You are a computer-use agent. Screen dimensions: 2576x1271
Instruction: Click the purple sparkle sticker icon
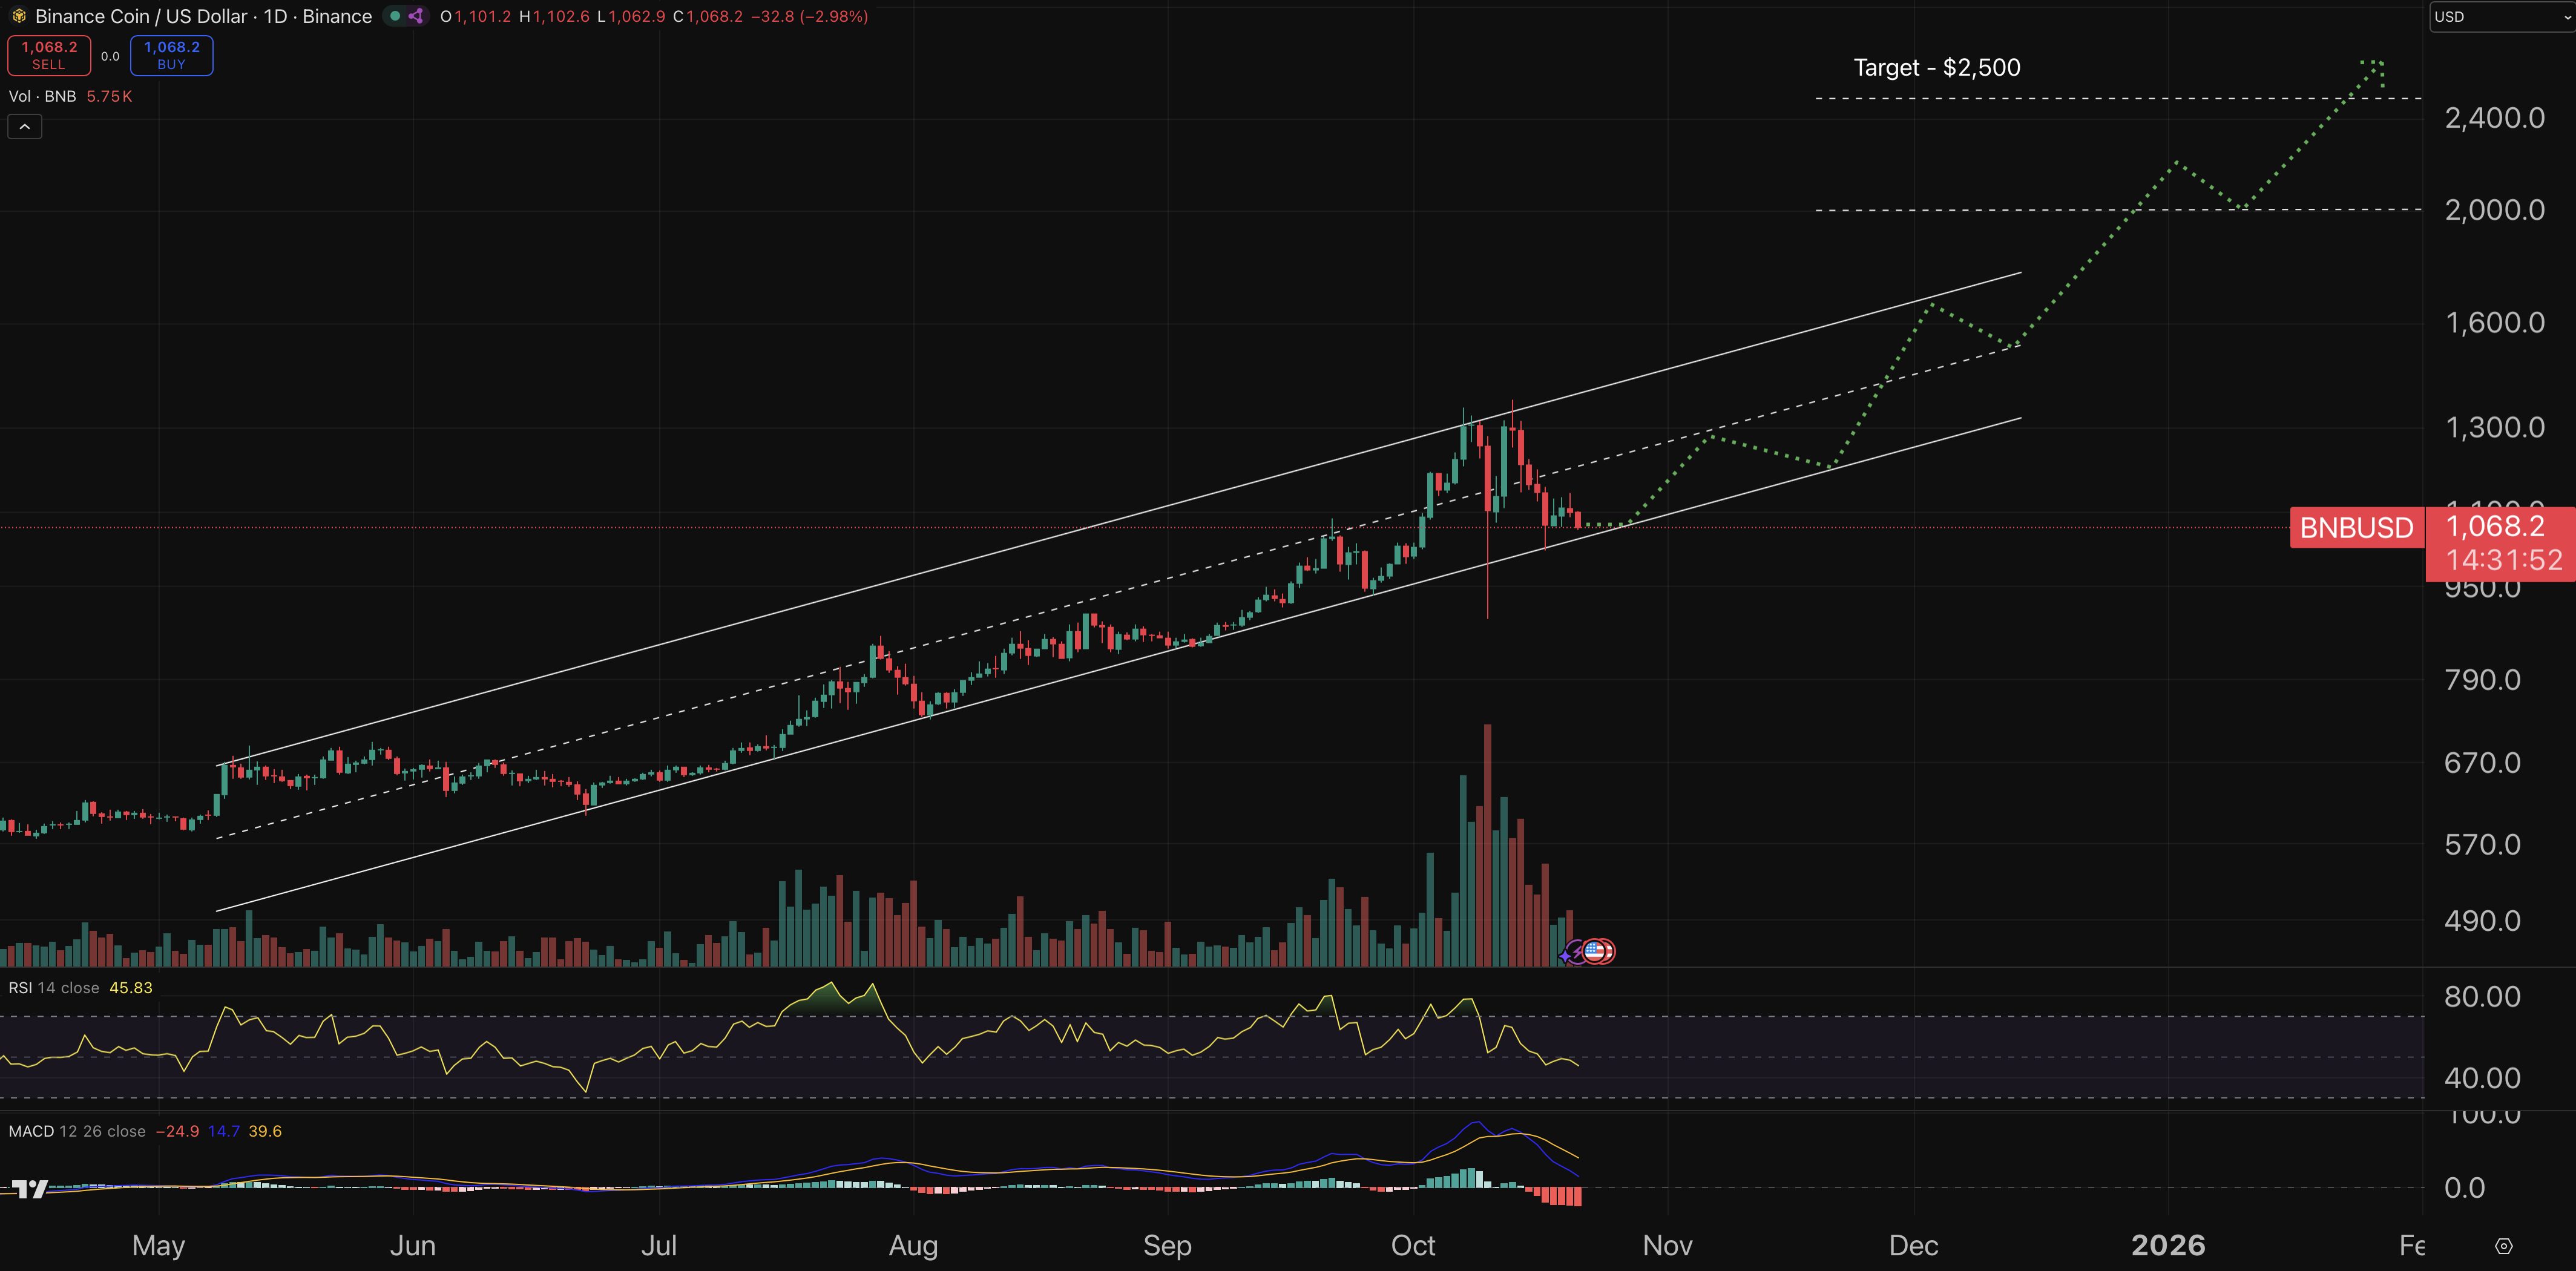click(1564, 957)
